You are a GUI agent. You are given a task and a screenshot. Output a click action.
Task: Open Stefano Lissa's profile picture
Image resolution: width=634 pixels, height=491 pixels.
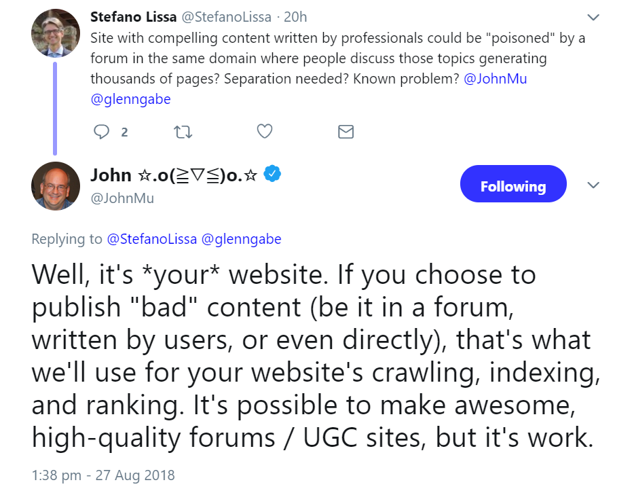click(x=55, y=33)
